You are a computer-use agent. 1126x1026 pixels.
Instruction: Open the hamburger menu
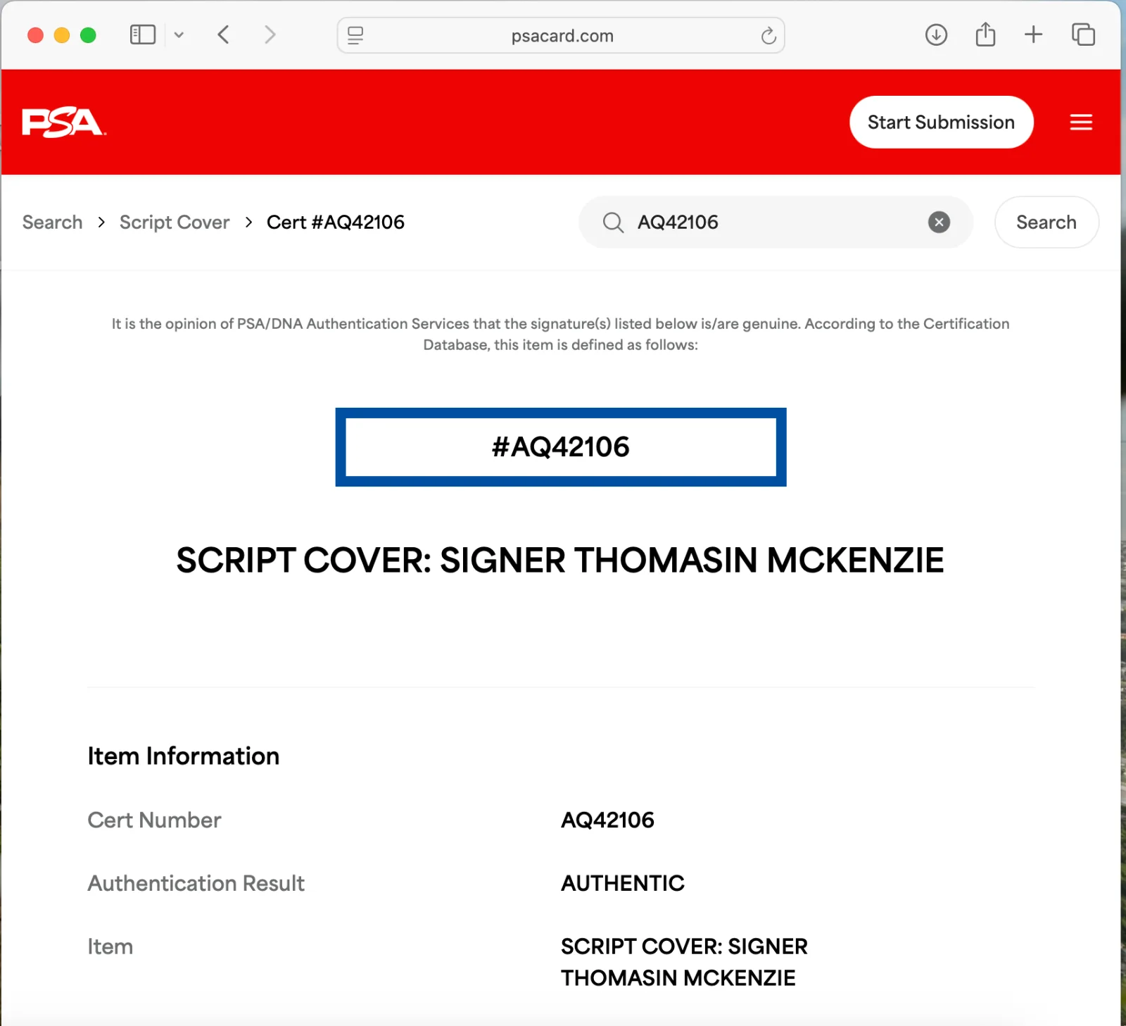[1081, 123]
